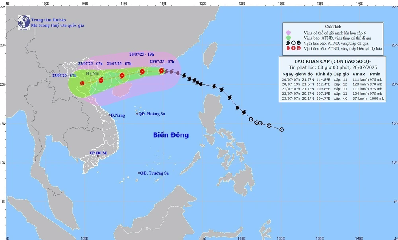Viewport: 398px width, 240px height.
Task: Click the QĐ. Trường Sa dot marker
Action: pos(139,173)
